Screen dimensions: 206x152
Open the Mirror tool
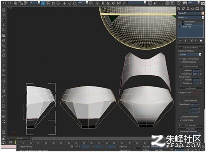click(x=150, y=3)
